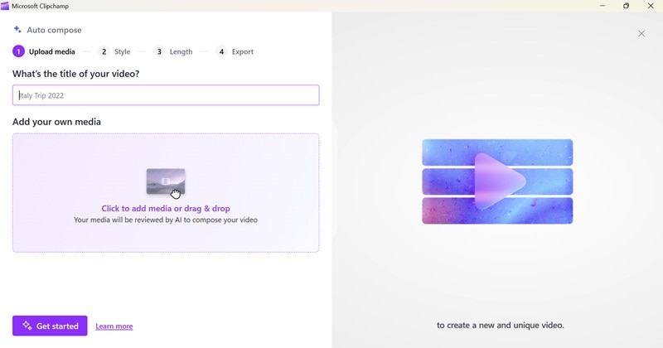Click the Get started button

coord(50,326)
